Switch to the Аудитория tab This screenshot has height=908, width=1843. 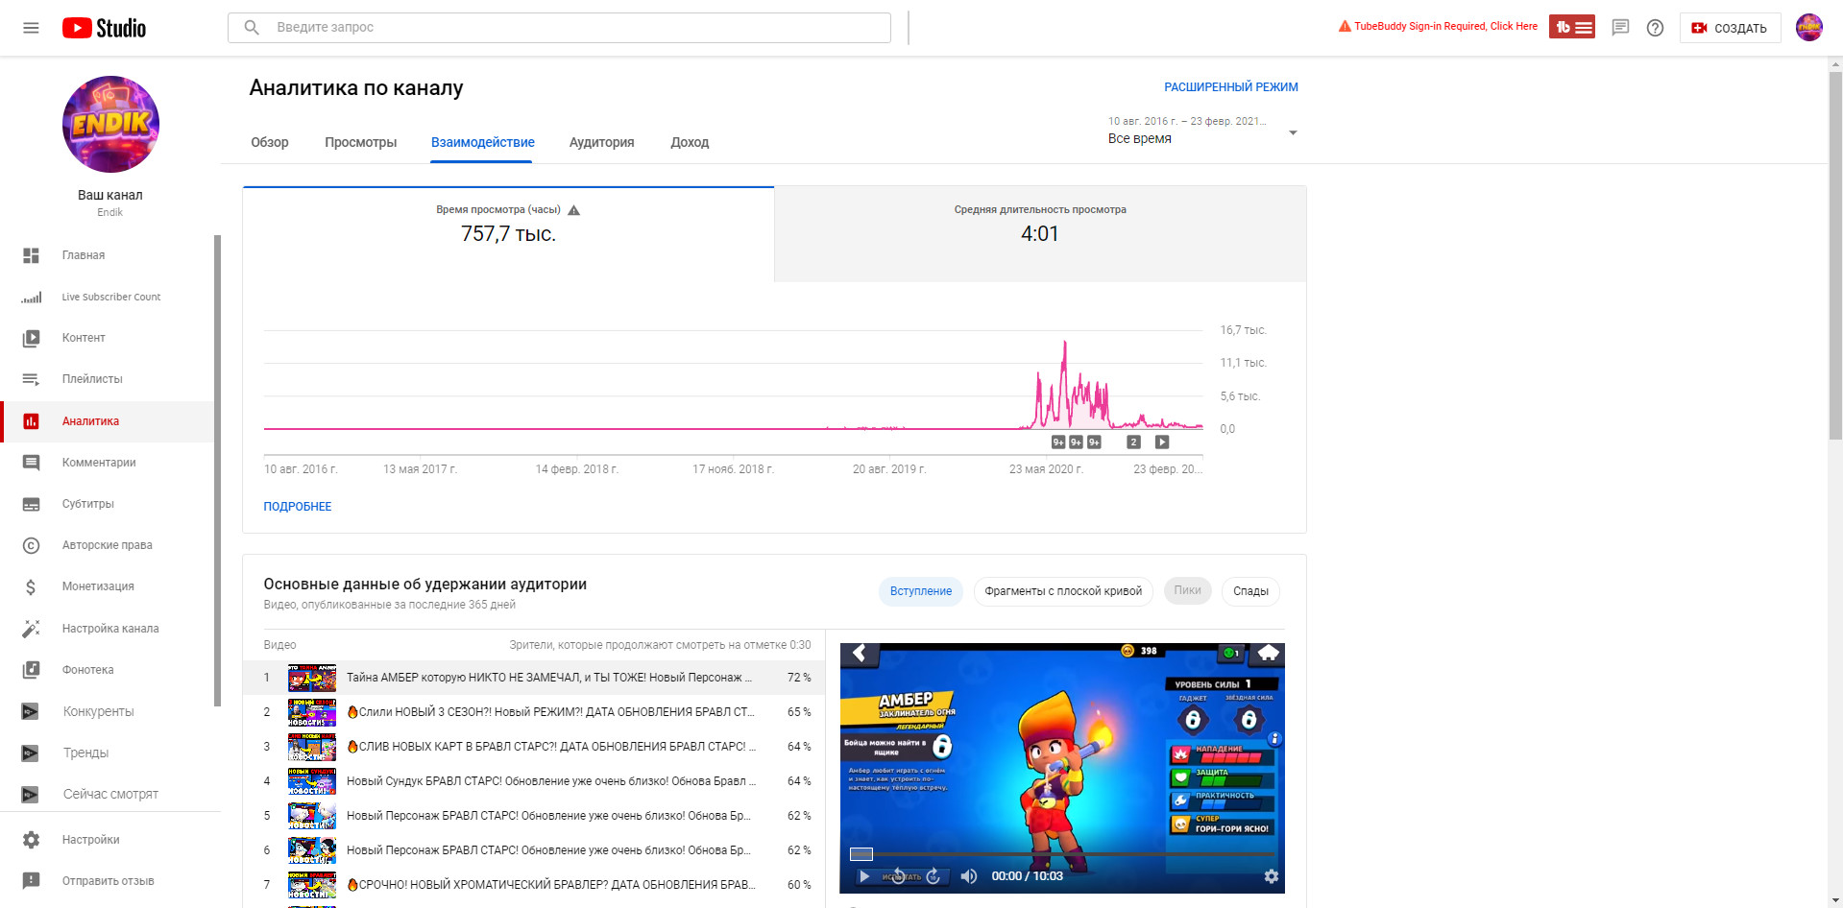coord(601,142)
